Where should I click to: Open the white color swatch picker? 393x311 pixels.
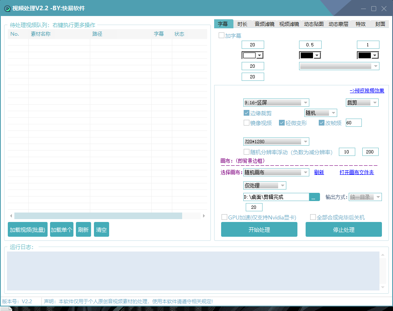(x=253, y=55)
